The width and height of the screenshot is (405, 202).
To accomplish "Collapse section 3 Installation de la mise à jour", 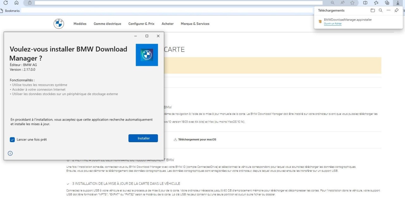I will pyautogui.click(x=68, y=184).
